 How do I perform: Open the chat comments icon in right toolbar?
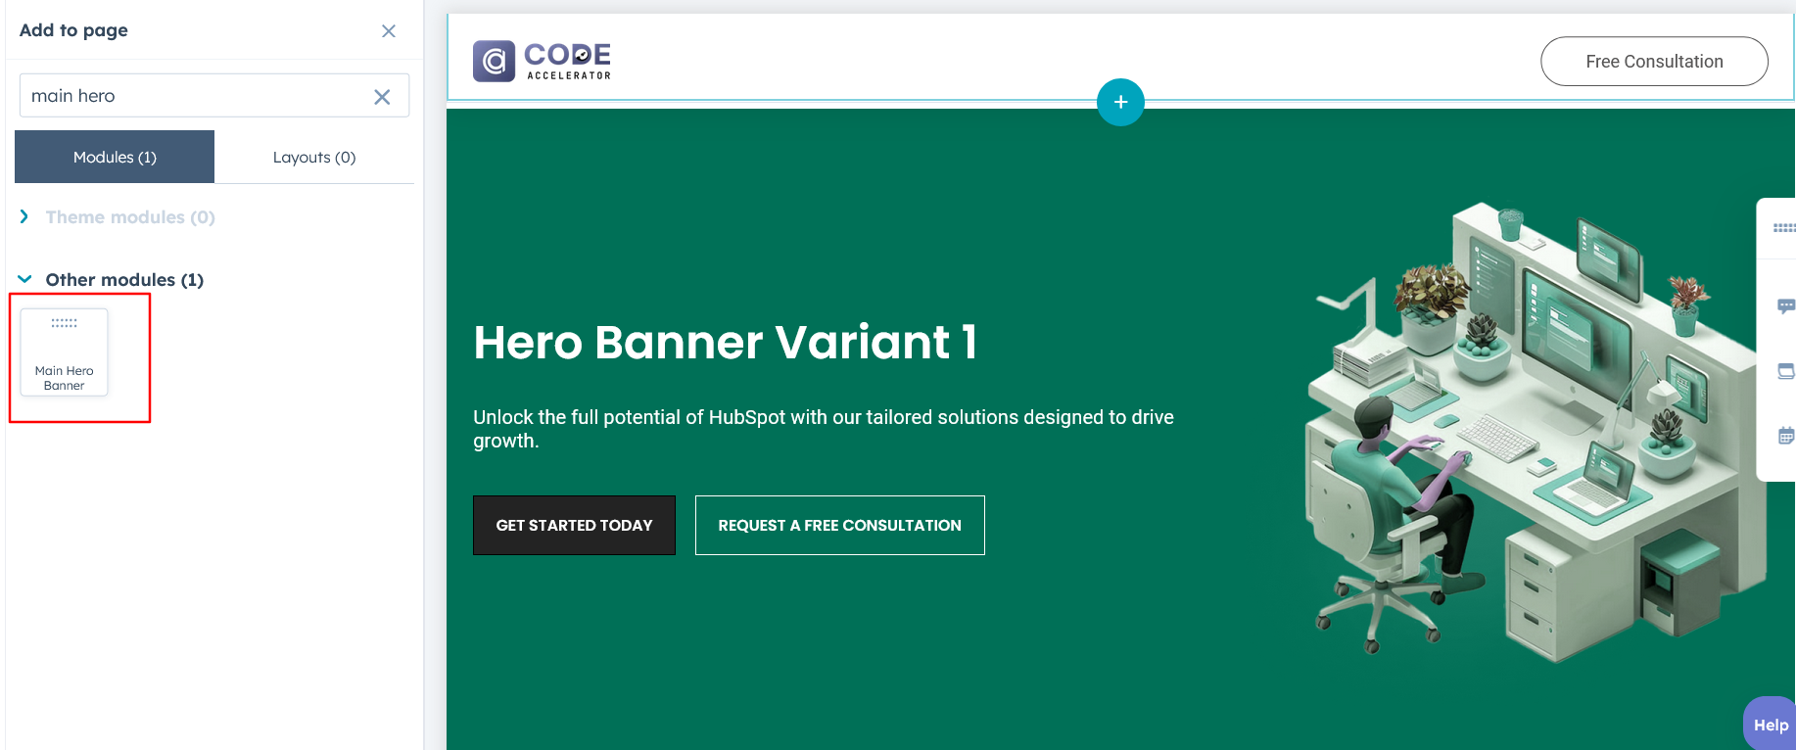[1785, 306]
